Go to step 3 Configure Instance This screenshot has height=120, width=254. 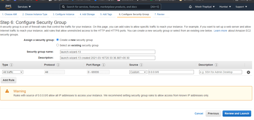(x=63, y=14)
